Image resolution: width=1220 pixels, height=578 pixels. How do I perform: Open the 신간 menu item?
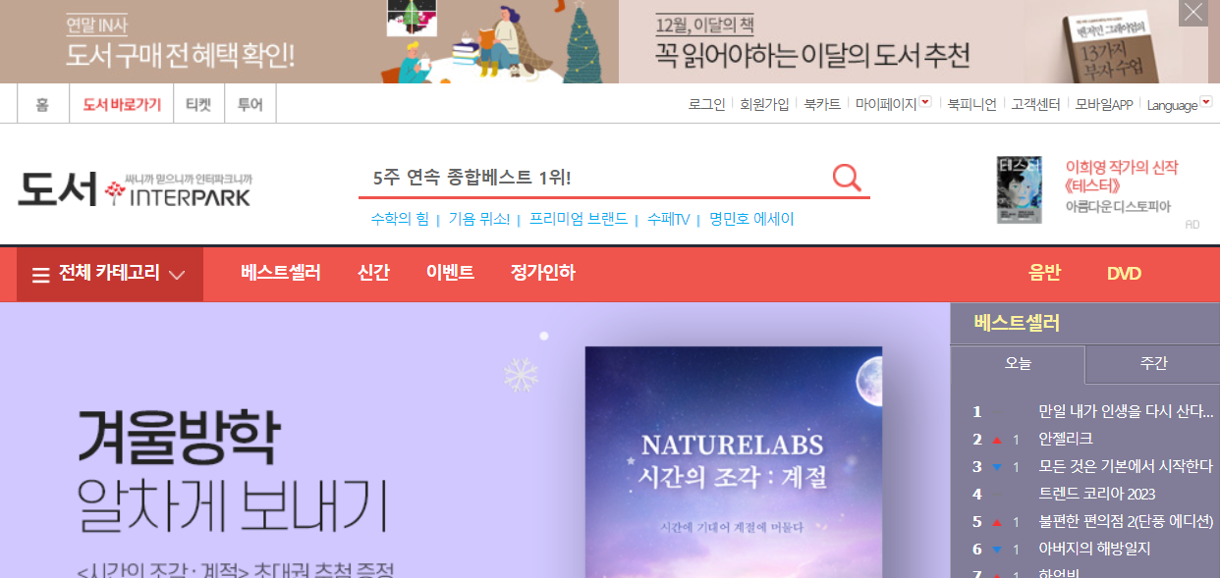[373, 273]
